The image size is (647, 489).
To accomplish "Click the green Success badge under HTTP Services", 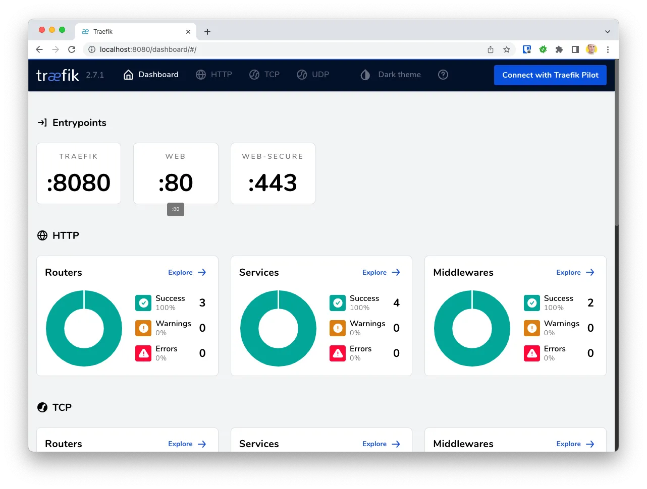I will [337, 302].
